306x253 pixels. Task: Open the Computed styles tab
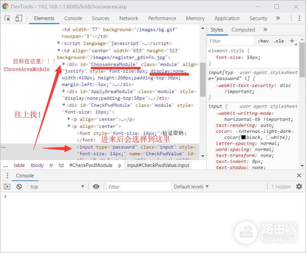243,30
